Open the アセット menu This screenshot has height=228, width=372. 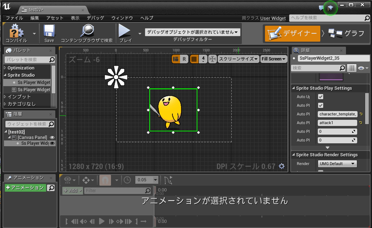click(x=55, y=18)
